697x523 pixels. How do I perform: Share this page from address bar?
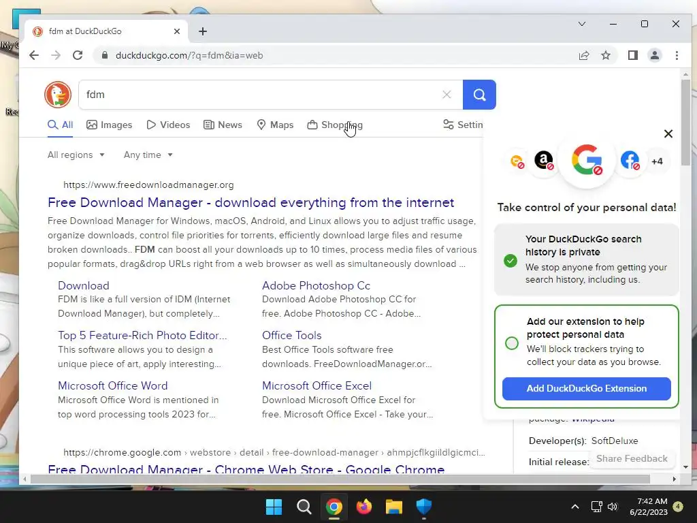[x=583, y=55]
